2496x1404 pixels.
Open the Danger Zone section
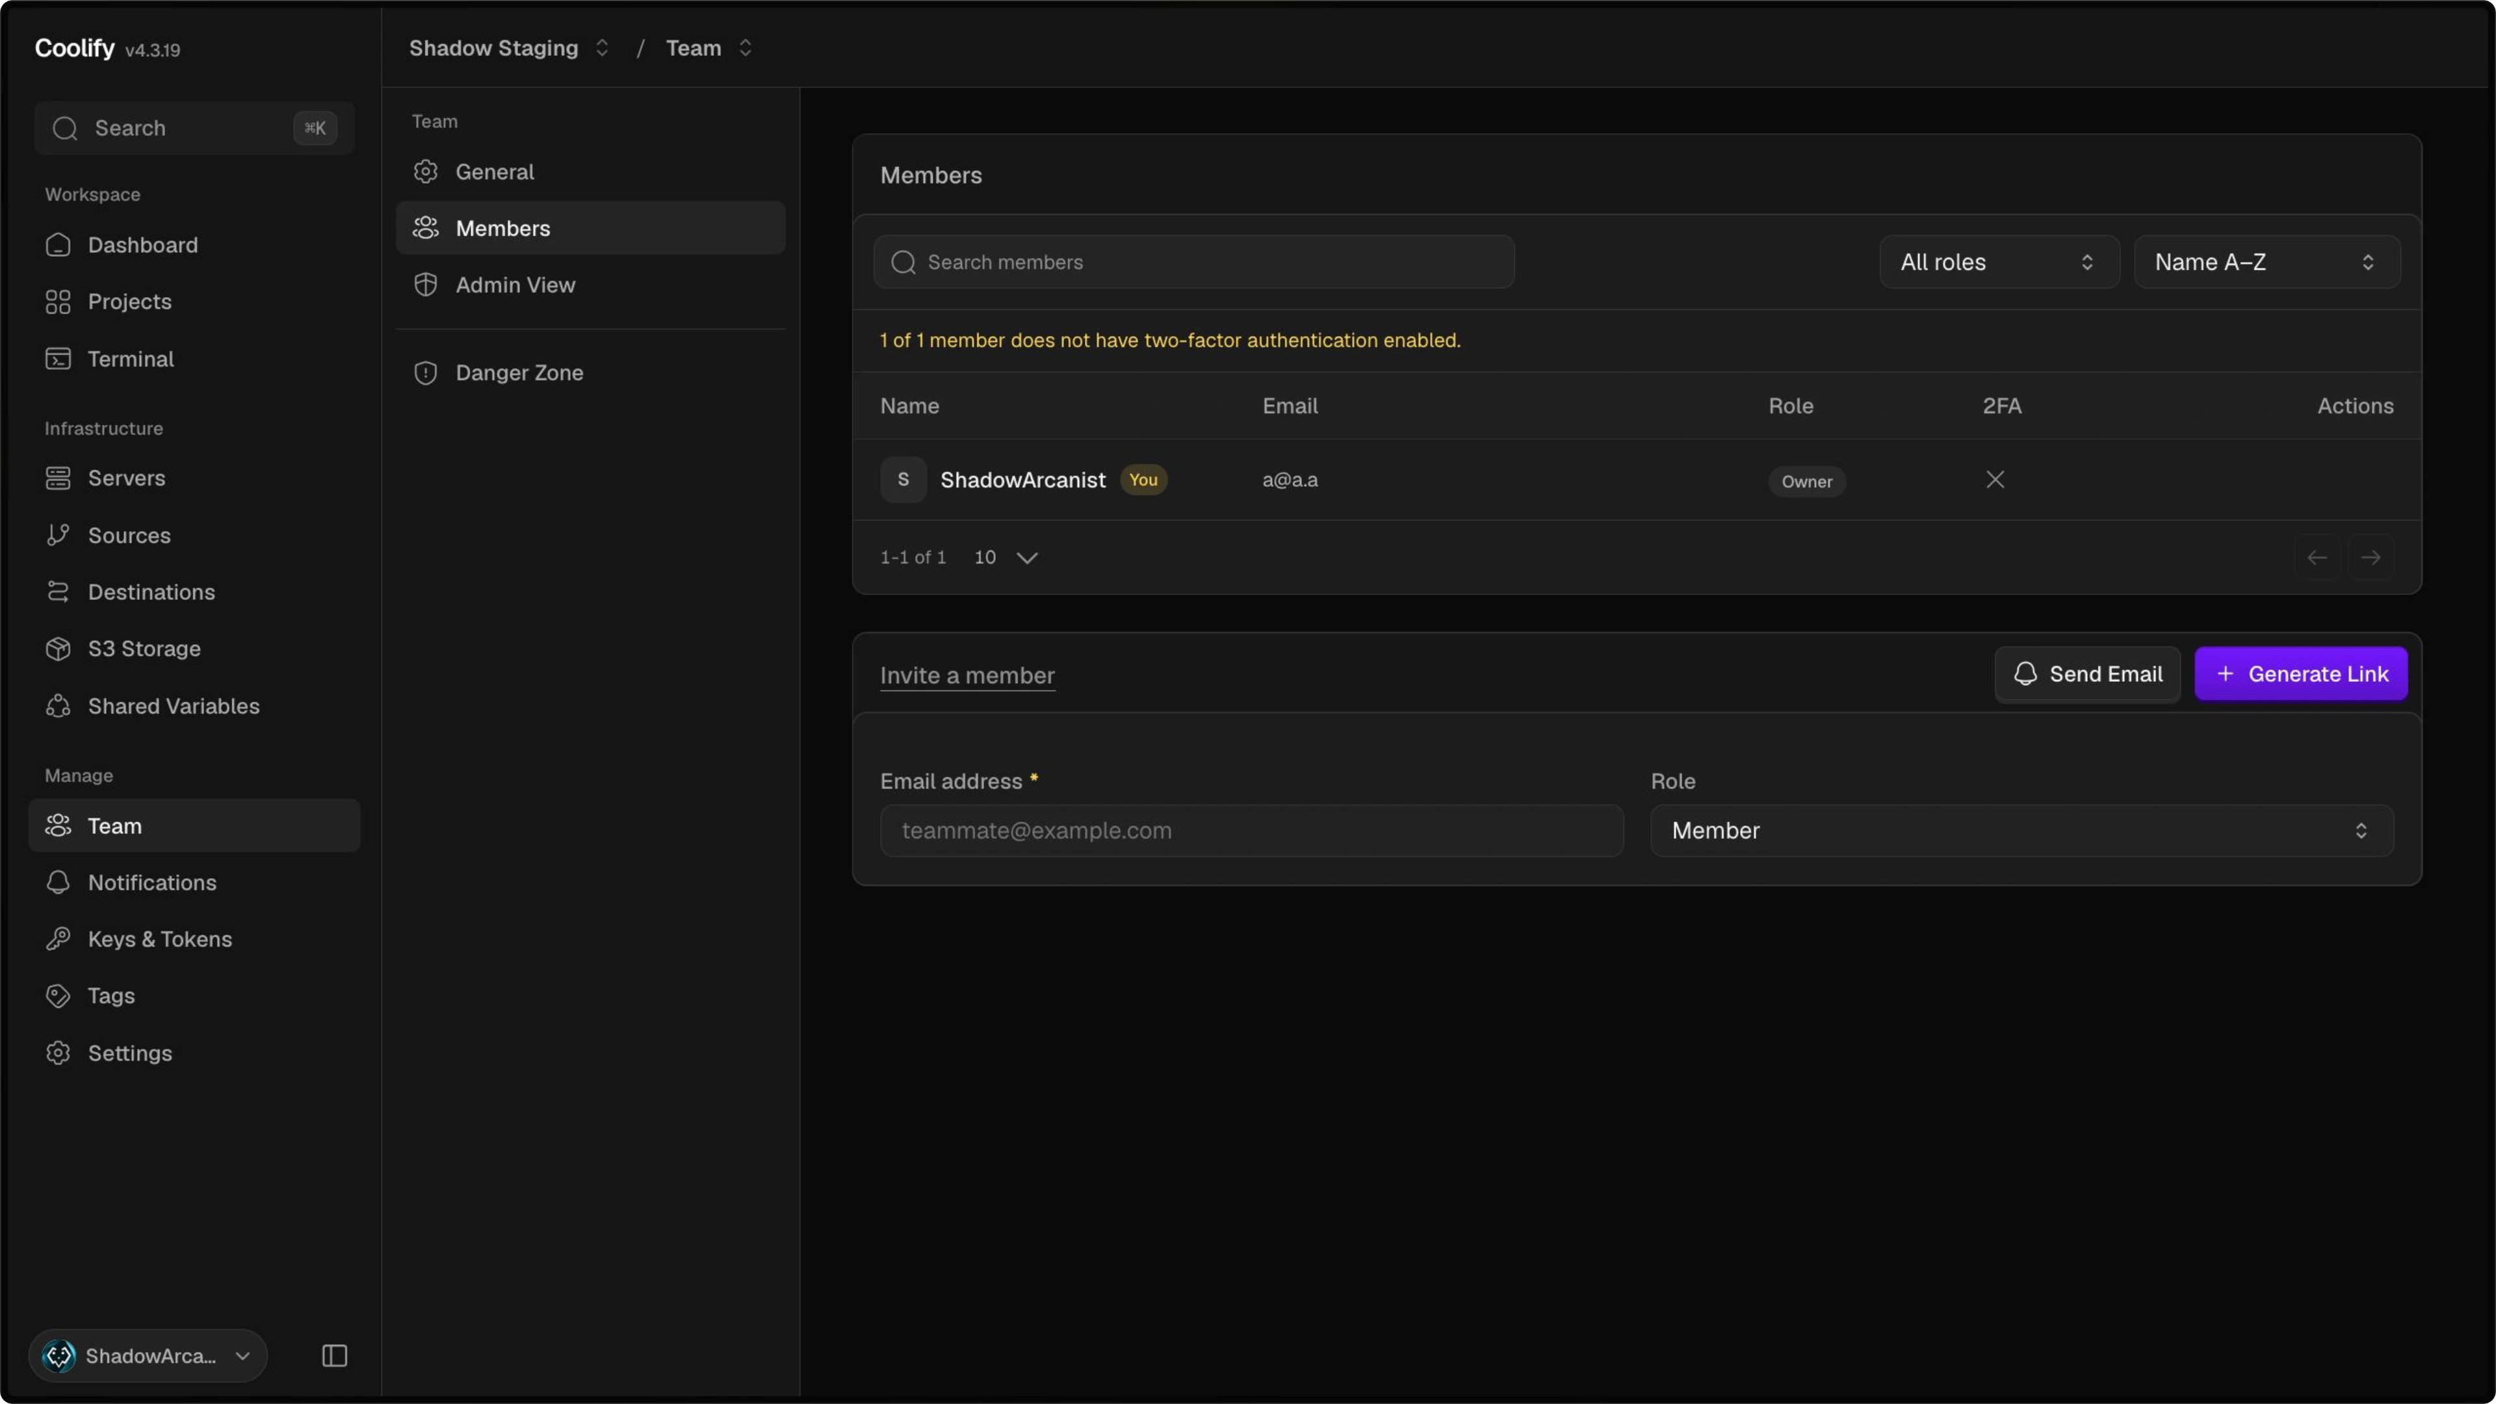(590, 373)
